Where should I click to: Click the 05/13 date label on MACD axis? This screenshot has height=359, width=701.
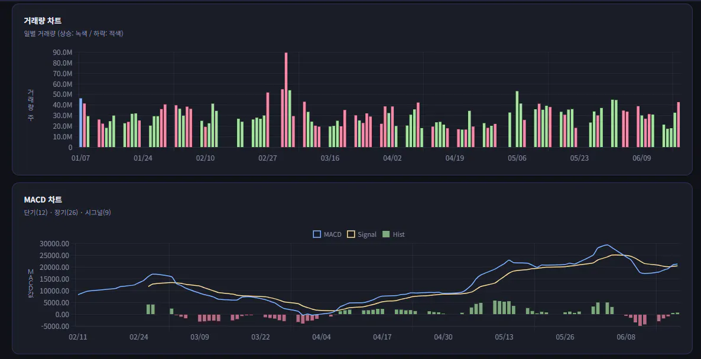tap(504, 337)
